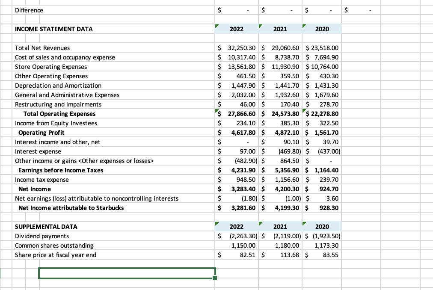Screen dimensions: 433x290
Task: Select the 90.10 interest income cell
Action: [280, 142]
